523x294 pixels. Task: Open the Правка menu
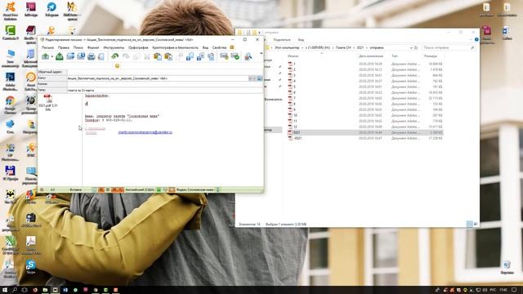click(64, 47)
